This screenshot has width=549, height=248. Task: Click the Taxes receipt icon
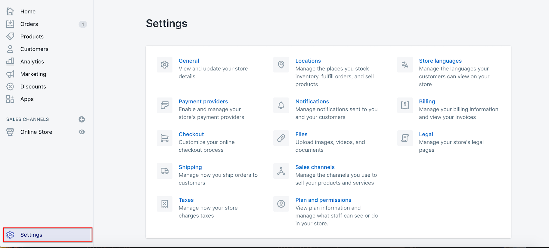[x=164, y=204]
